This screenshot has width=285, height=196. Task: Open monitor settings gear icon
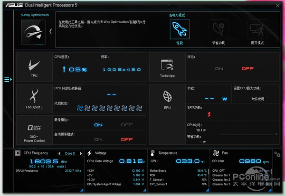[x=277, y=154]
